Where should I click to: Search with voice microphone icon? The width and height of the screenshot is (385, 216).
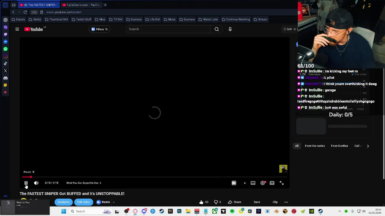click(230, 29)
